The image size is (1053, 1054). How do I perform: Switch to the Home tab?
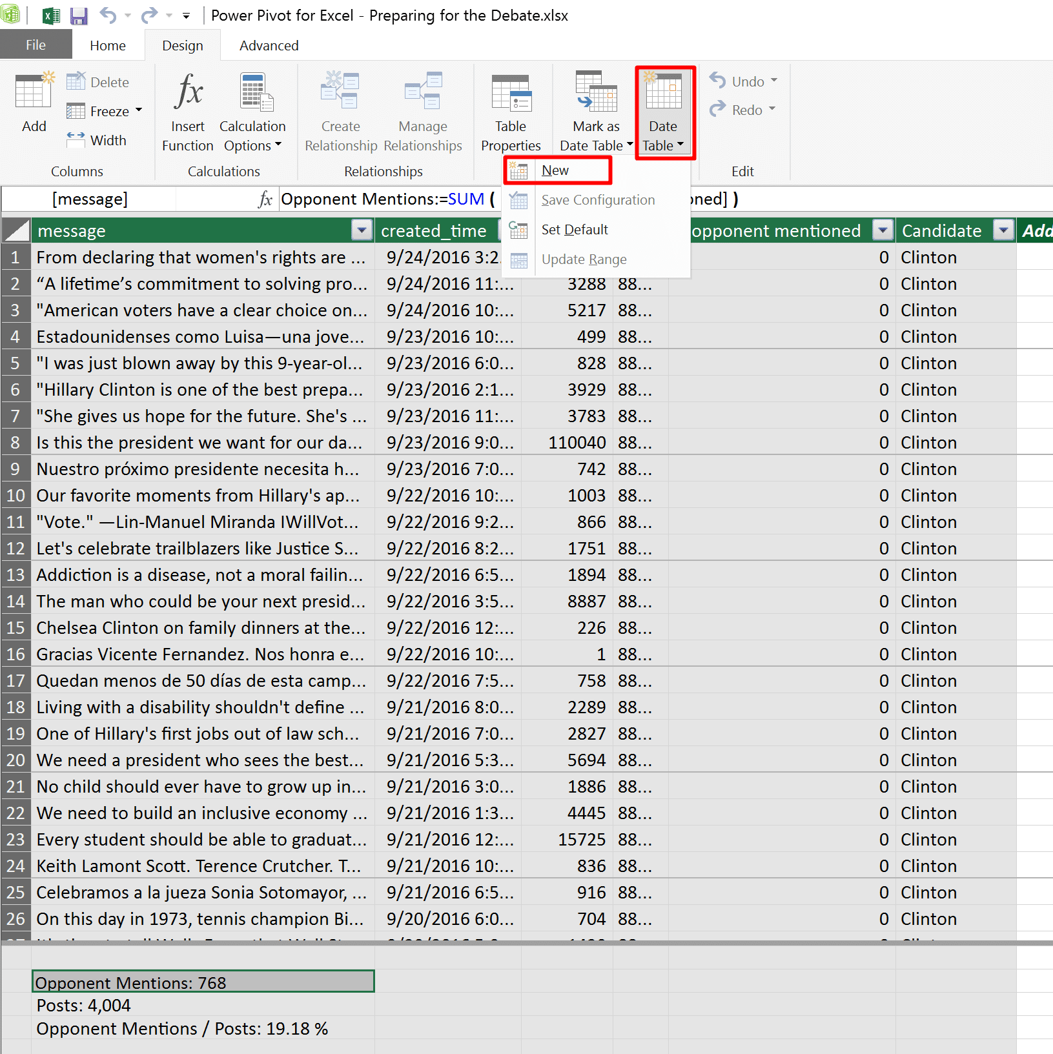click(108, 45)
